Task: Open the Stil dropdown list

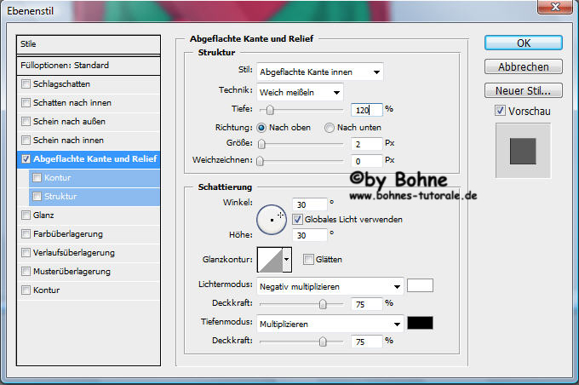Action: 319,72
